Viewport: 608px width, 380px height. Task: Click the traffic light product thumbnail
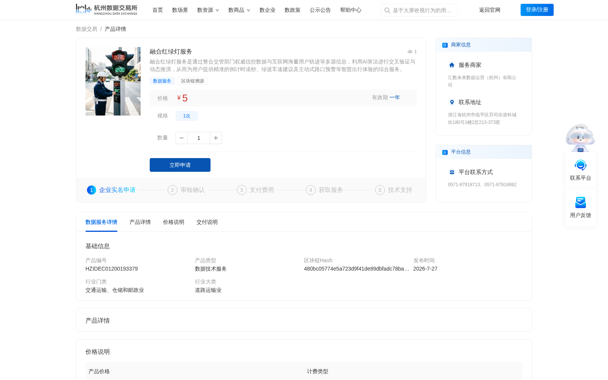113,81
